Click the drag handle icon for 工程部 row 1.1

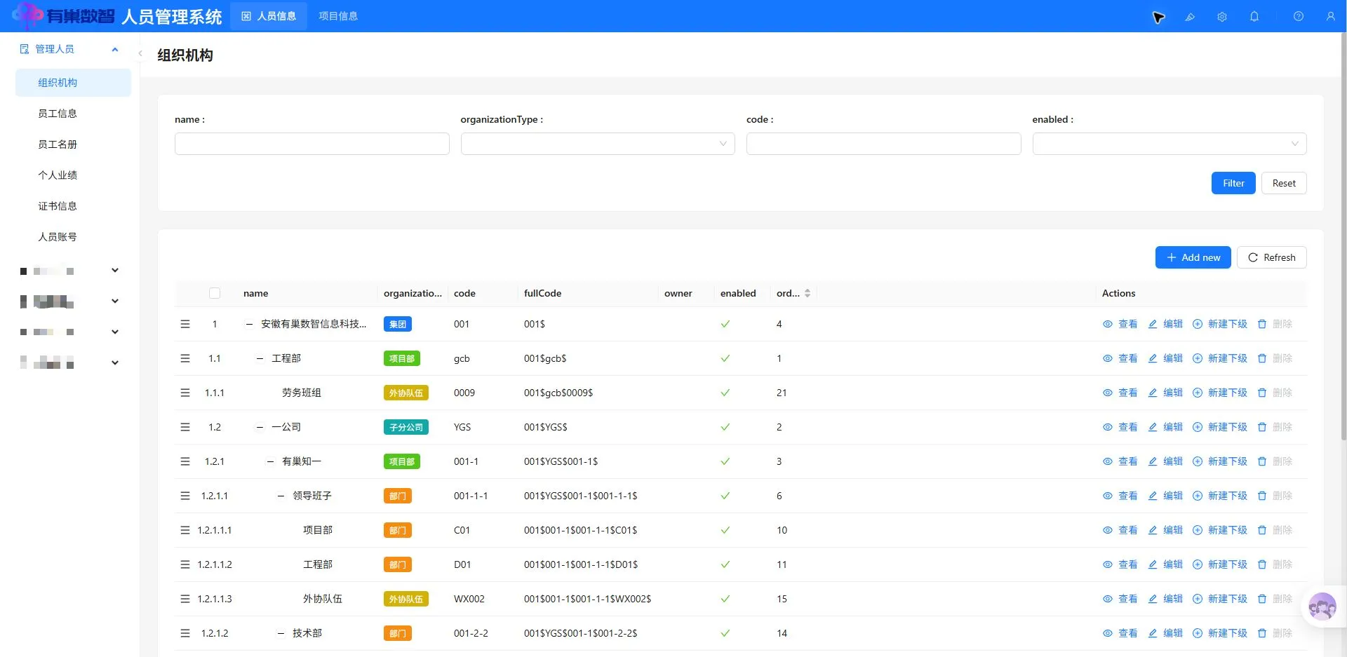[x=185, y=358]
